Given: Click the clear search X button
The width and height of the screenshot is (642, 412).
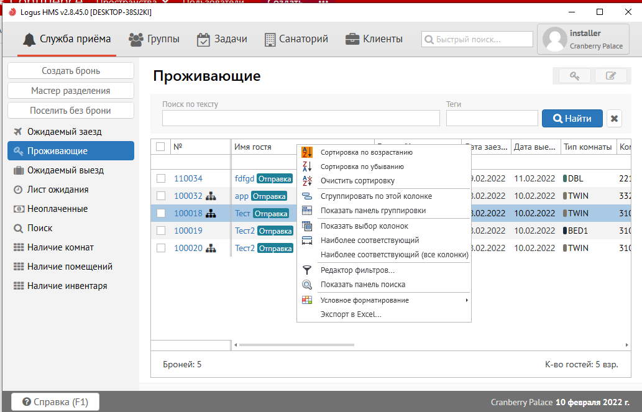Looking at the screenshot, I should pos(614,119).
